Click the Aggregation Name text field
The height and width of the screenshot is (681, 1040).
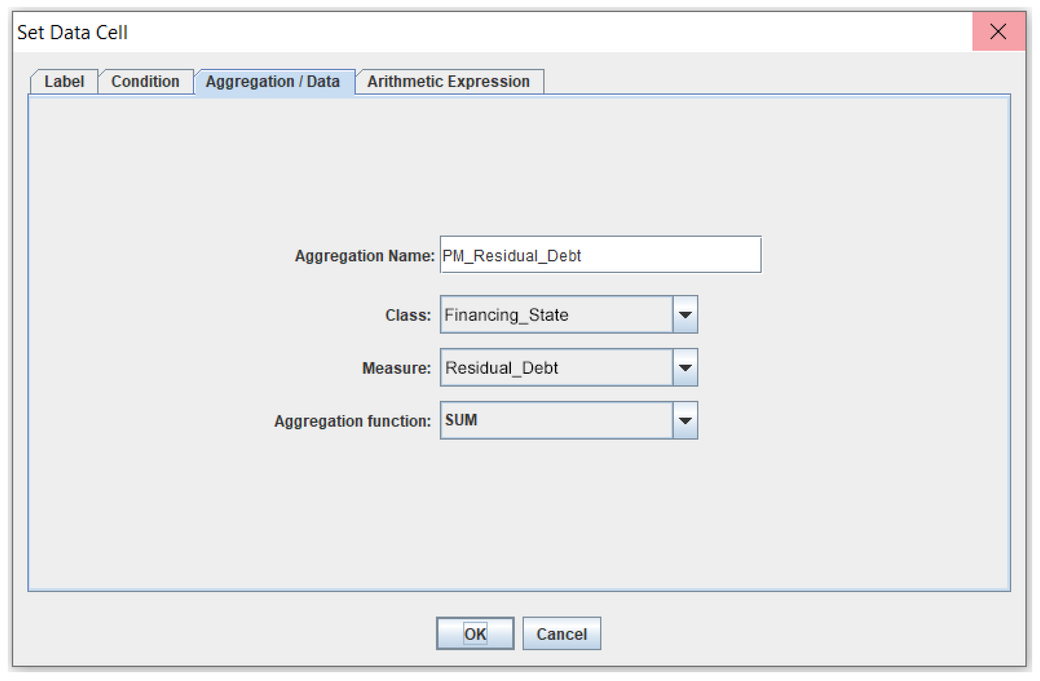click(x=600, y=255)
